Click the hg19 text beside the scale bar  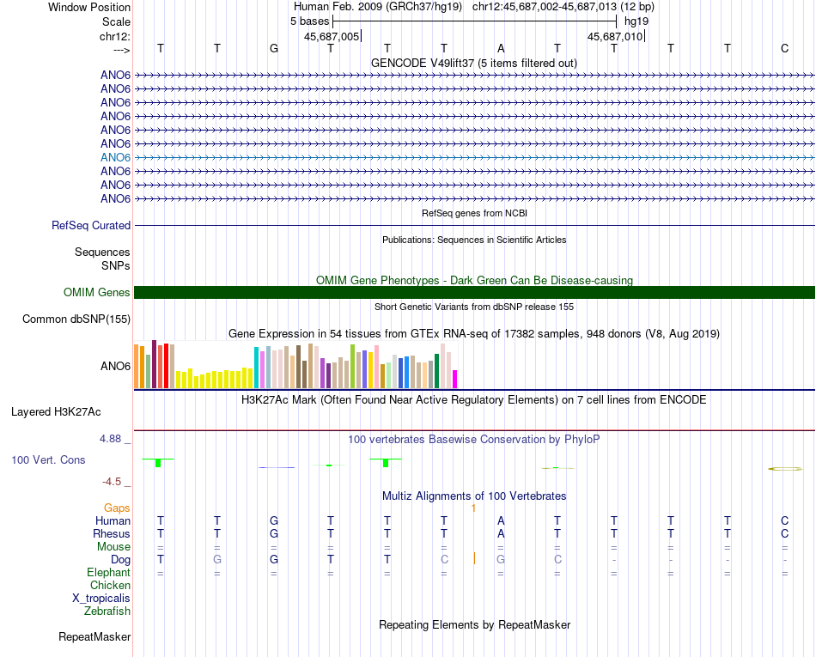click(x=636, y=21)
